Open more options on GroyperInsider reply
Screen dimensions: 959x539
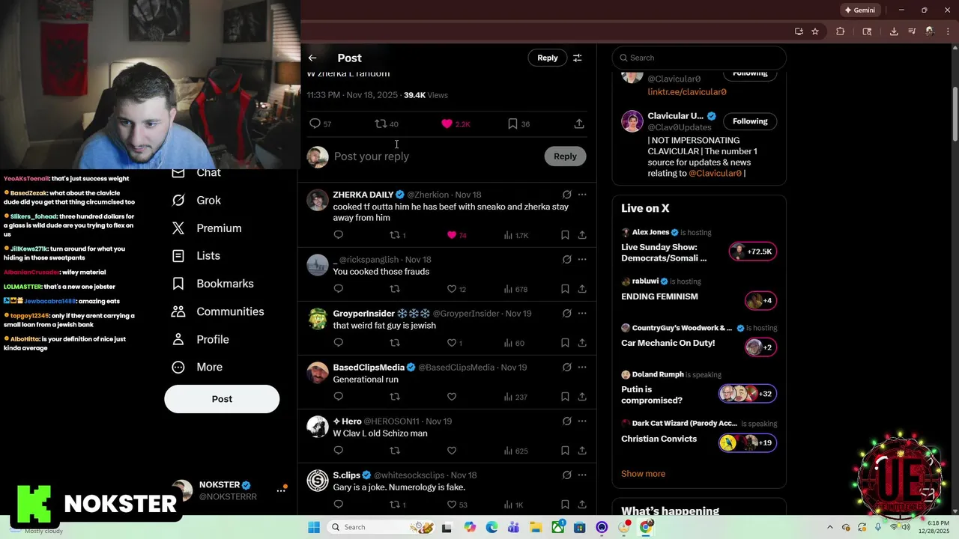click(582, 314)
